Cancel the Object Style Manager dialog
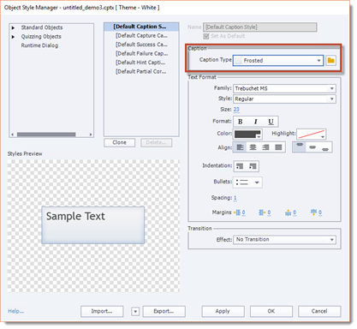The height and width of the screenshot is (329, 357). [319, 311]
